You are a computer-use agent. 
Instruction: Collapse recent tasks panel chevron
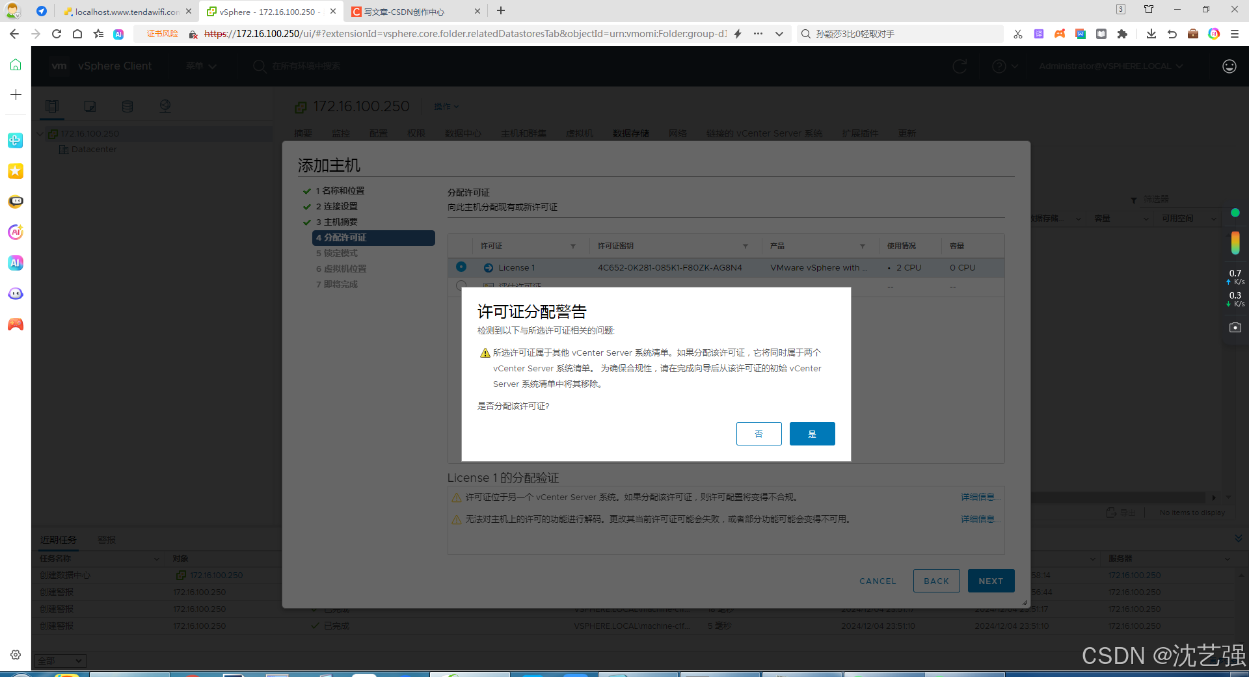(1239, 538)
